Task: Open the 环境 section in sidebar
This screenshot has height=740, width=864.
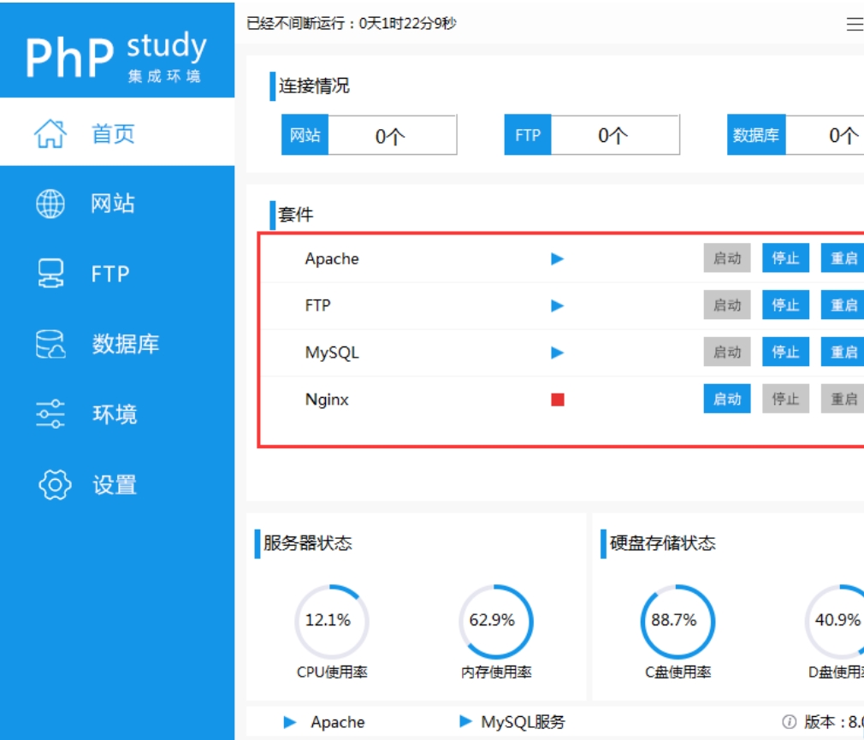Action: click(x=117, y=414)
